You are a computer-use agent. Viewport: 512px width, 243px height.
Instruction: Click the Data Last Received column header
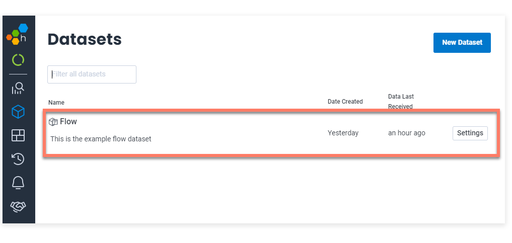[401, 101]
